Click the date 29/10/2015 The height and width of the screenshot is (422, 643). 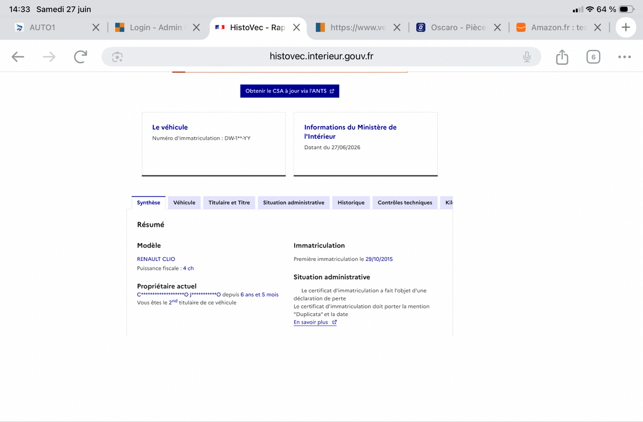coord(379,259)
